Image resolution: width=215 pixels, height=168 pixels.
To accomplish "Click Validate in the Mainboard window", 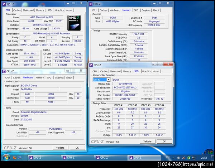I will [60, 148].
